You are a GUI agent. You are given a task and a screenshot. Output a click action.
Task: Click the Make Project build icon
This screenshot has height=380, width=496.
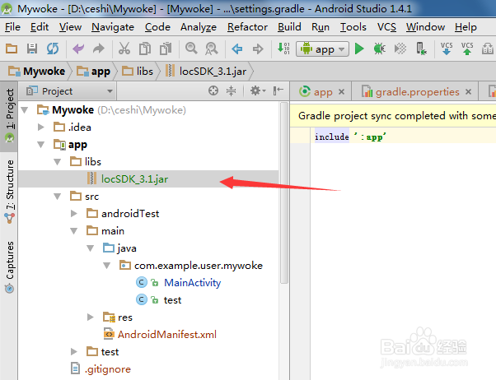click(x=283, y=49)
